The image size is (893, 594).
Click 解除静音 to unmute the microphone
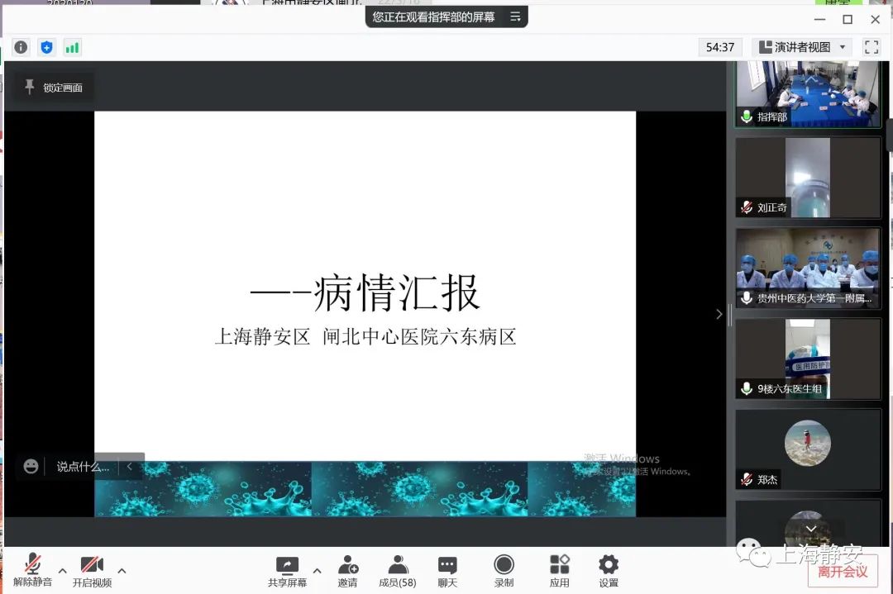(x=32, y=570)
